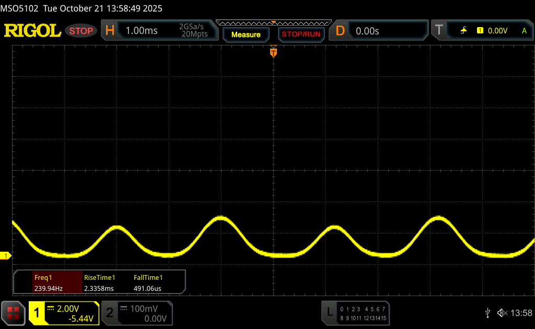Select the Freq1 measurement item
535x329 pixels.
point(49,283)
